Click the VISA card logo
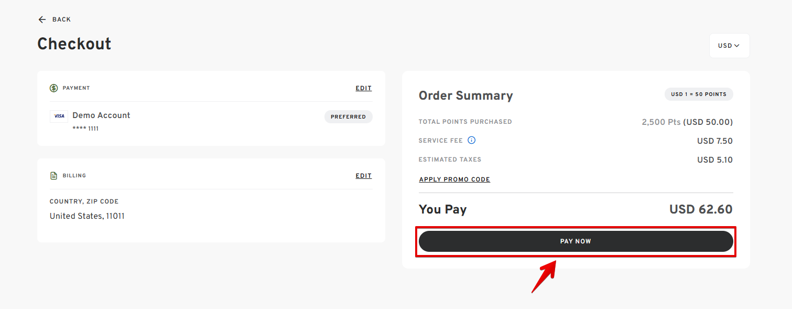This screenshot has height=309, width=792. tap(59, 116)
